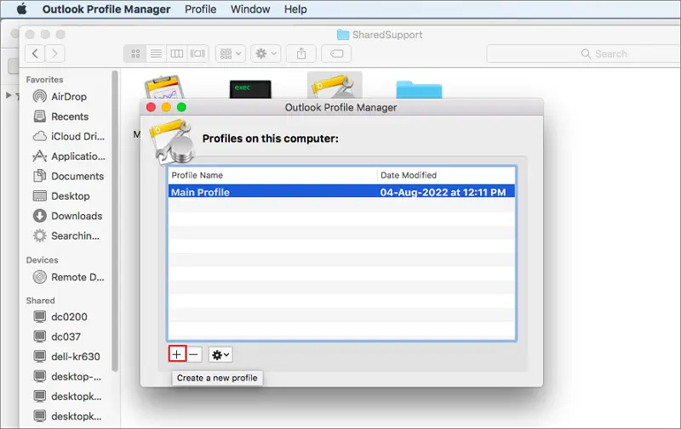Go forward in Finder window

54,54
